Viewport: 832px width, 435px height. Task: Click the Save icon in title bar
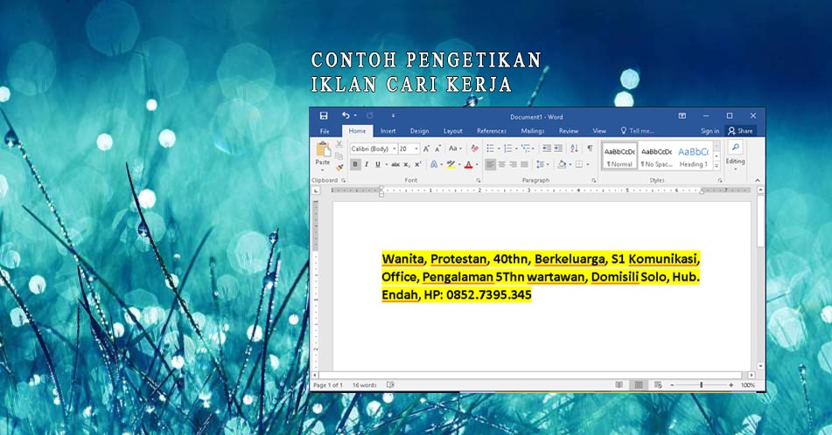[324, 115]
